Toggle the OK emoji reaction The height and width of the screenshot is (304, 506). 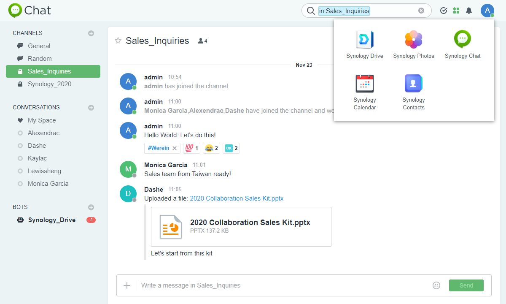click(231, 148)
